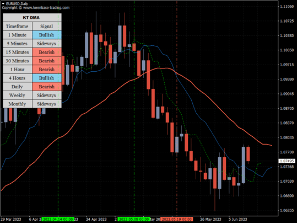Image resolution: width=297 pixels, height=223 pixels.
Task: Select the Timeframe column header
Action: click(18, 26)
